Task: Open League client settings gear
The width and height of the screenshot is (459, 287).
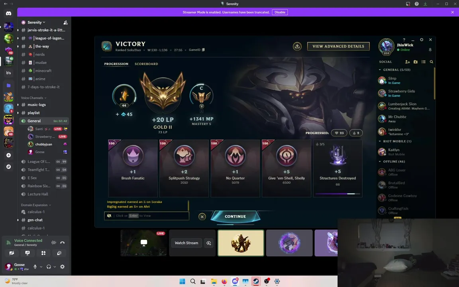Action: click(x=422, y=39)
